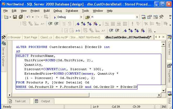Click the Save All icon
Image resolution: width=173 pixels, height=109 pixels.
[21, 17]
